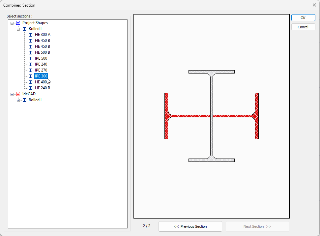
Task: Choose IPE 270 from the section list
Action: tap(41, 70)
